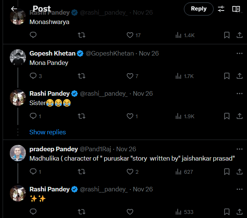Repost Gopesh Khetan's Mona Pandey post
The width and height of the screenshot is (247, 218).
pyautogui.click(x=81, y=76)
